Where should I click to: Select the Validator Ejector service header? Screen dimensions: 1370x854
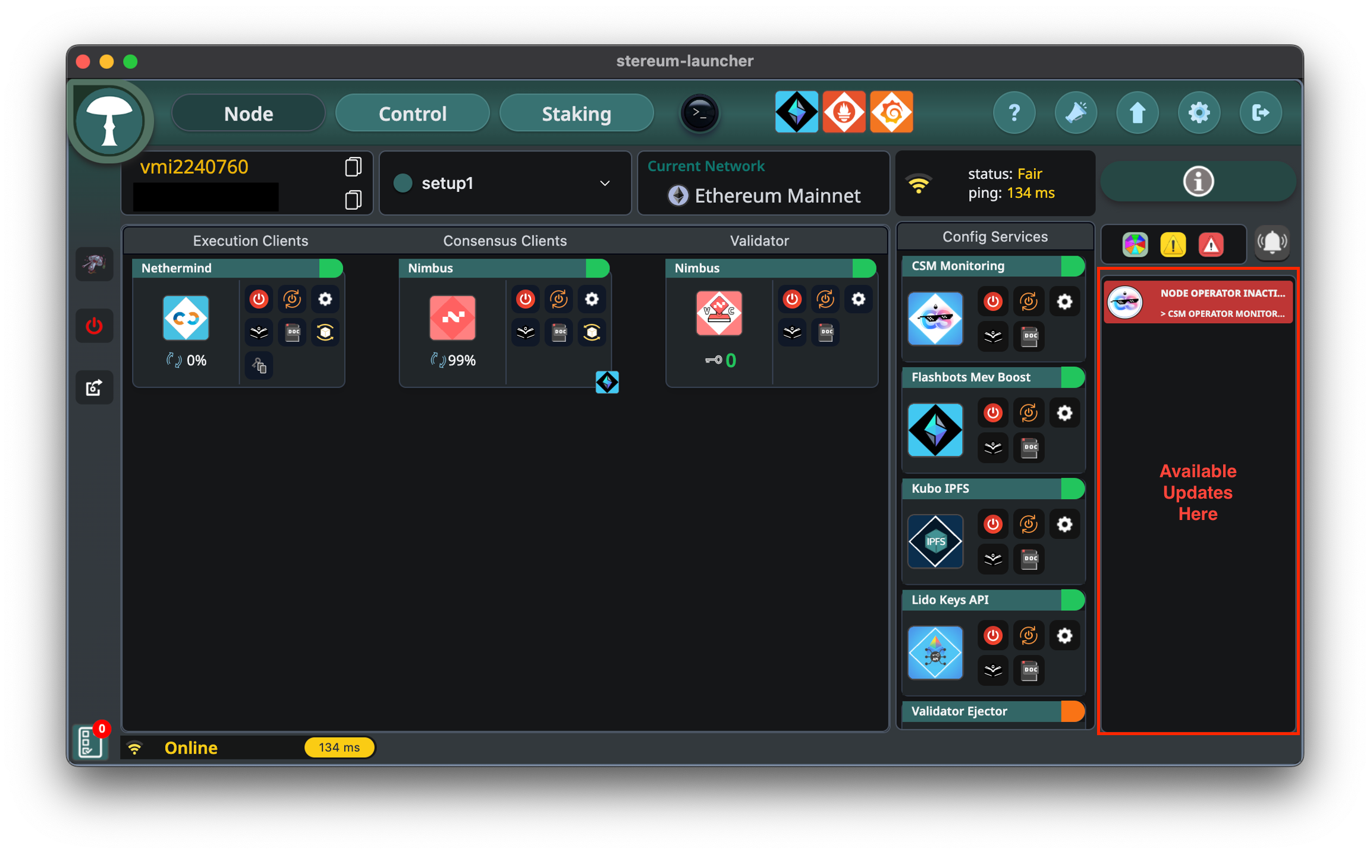[x=993, y=711]
